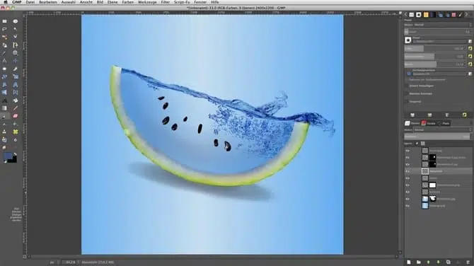Select the Rectangle Select tool
Viewport: 474px width, 266px height.
(4, 21)
